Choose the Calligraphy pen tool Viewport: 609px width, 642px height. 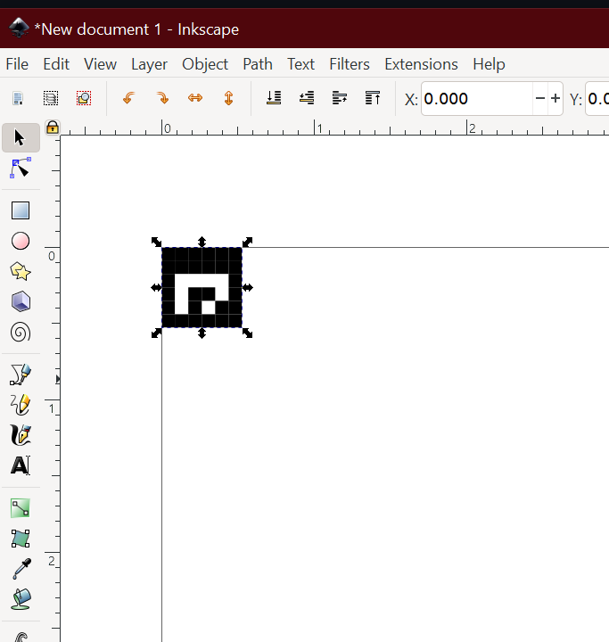click(x=21, y=435)
